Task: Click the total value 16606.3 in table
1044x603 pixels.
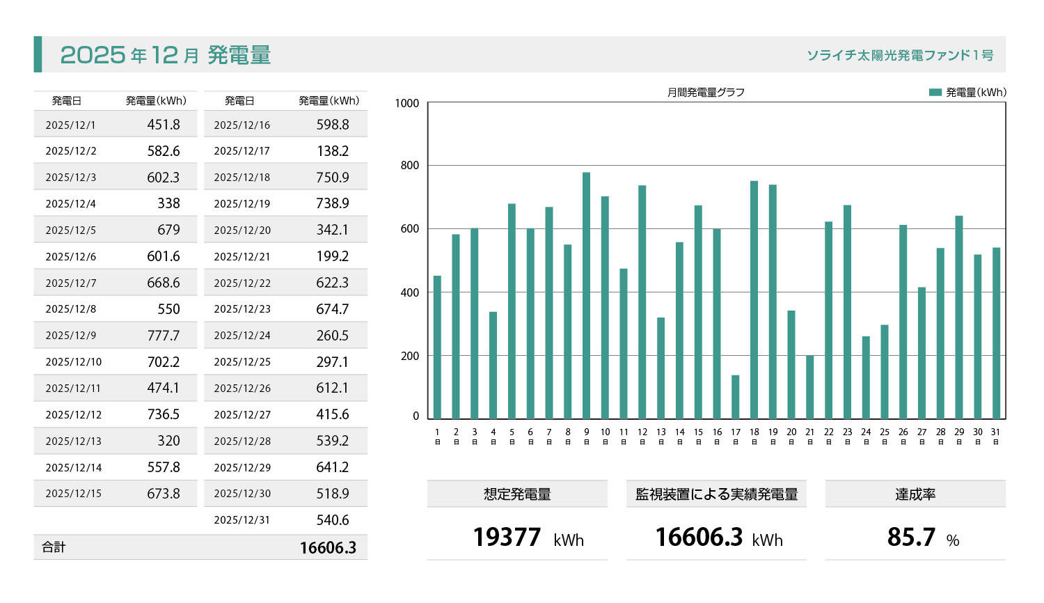Action: 328,548
